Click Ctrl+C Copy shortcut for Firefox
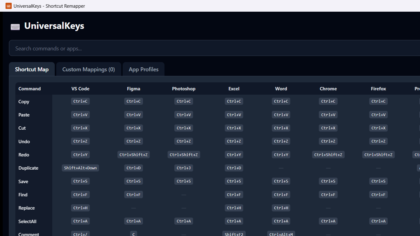 pyautogui.click(x=378, y=101)
